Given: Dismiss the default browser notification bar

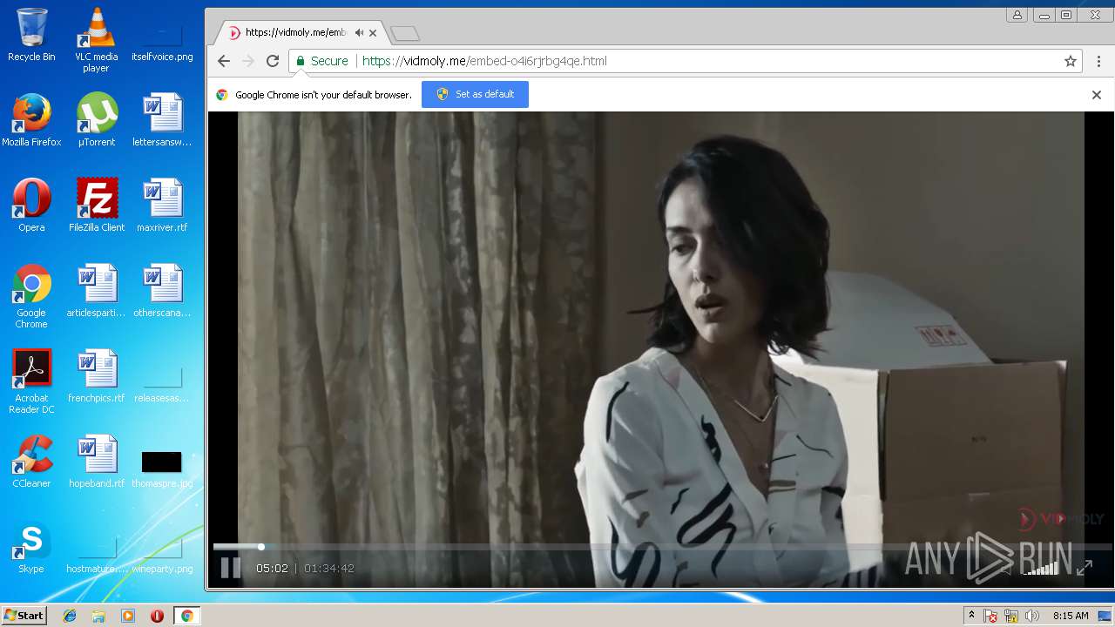Looking at the screenshot, I should click(x=1097, y=95).
